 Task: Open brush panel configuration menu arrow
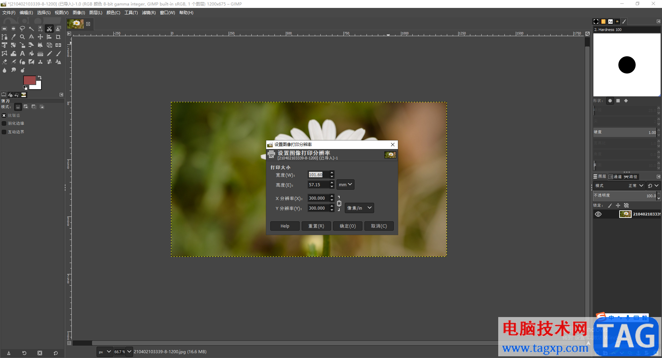(658, 21)
